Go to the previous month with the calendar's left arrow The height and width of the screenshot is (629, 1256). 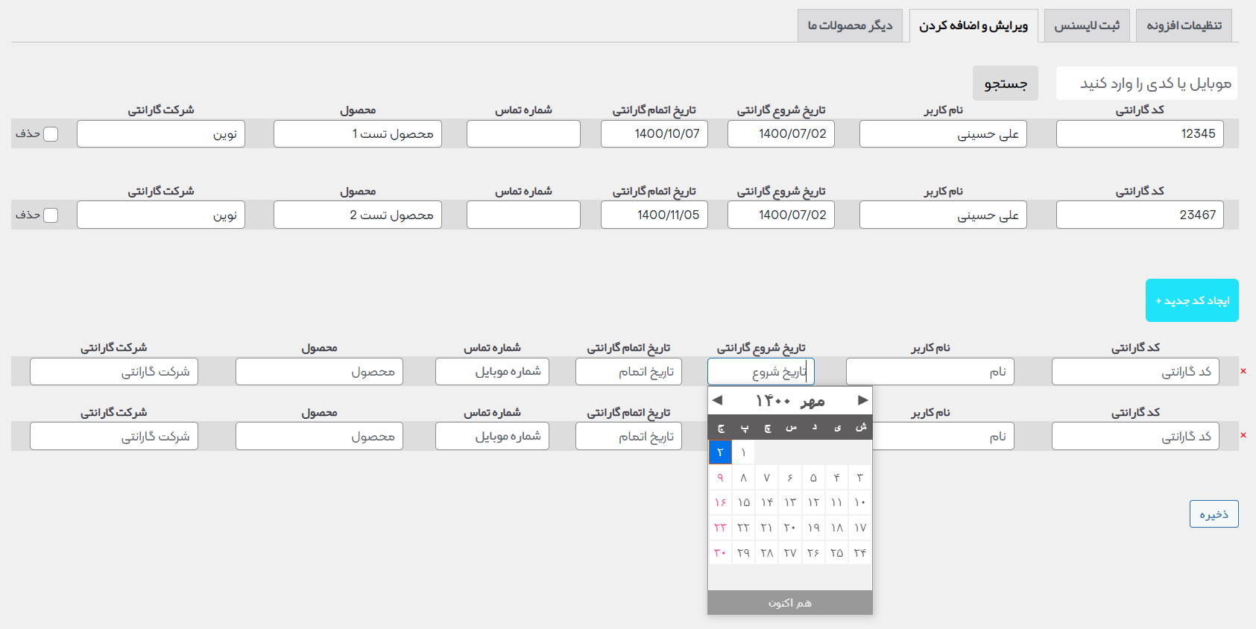pos(717,400)
